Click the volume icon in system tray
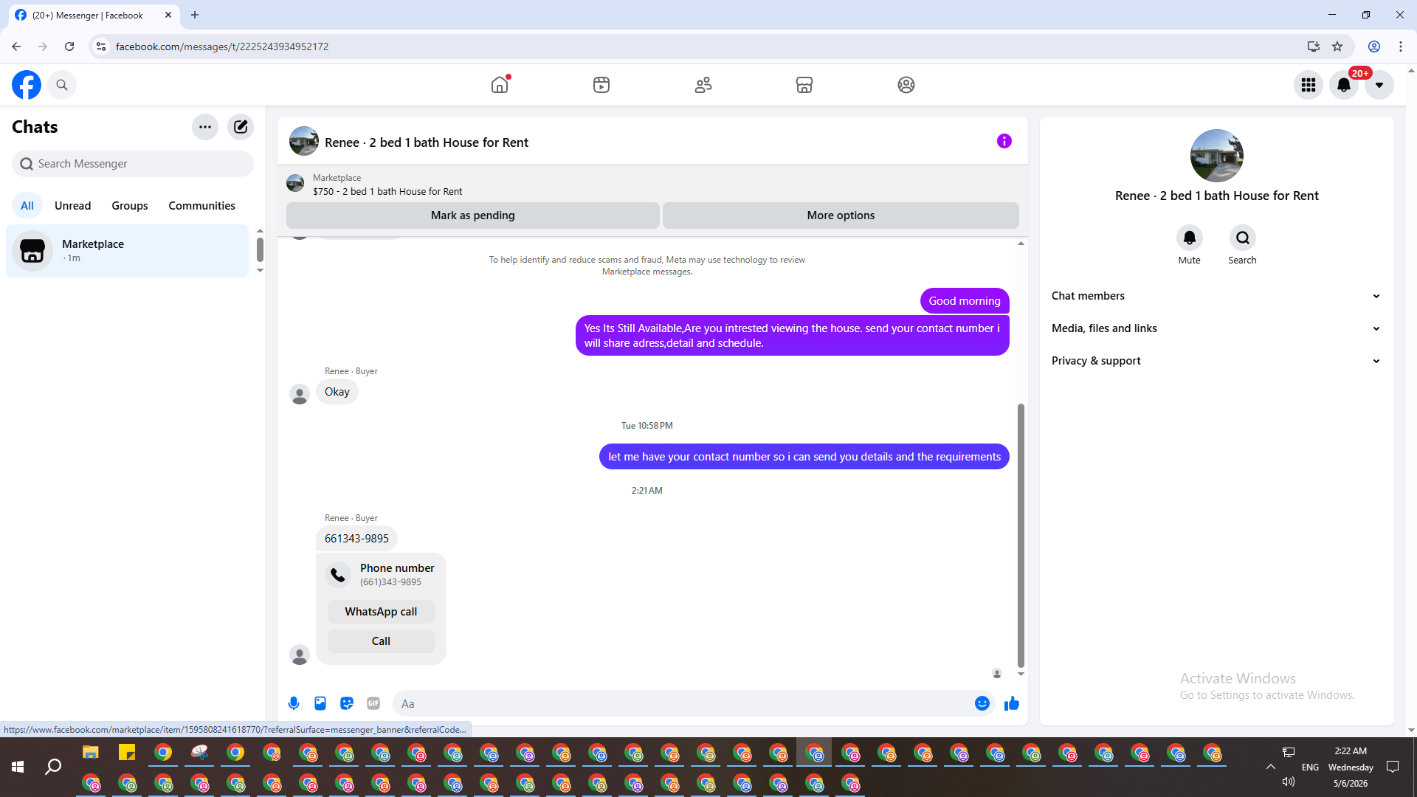The height and width of the screenshot is (797, 1417). (1289, 782)
